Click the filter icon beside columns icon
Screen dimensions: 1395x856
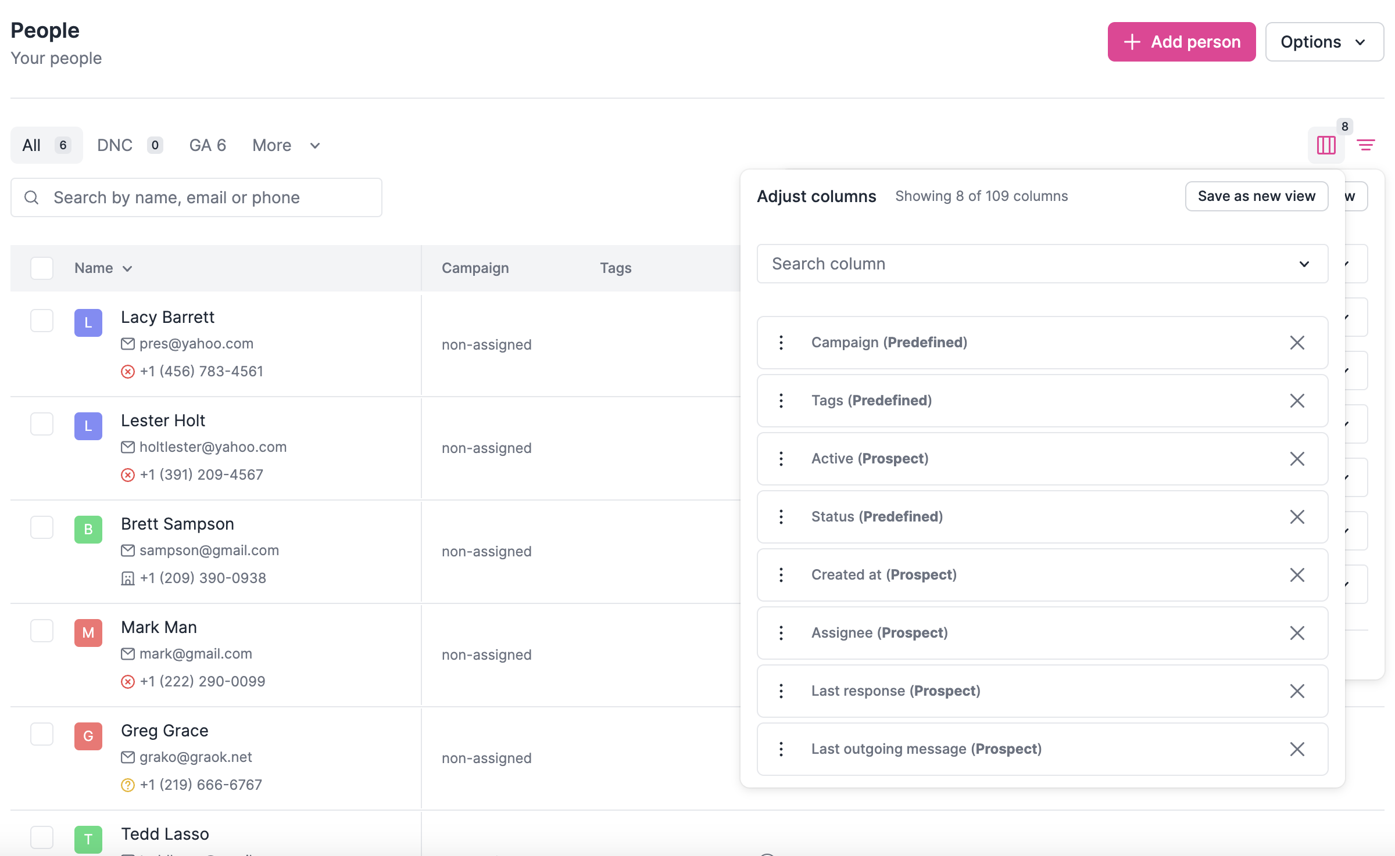[1366, 145]
